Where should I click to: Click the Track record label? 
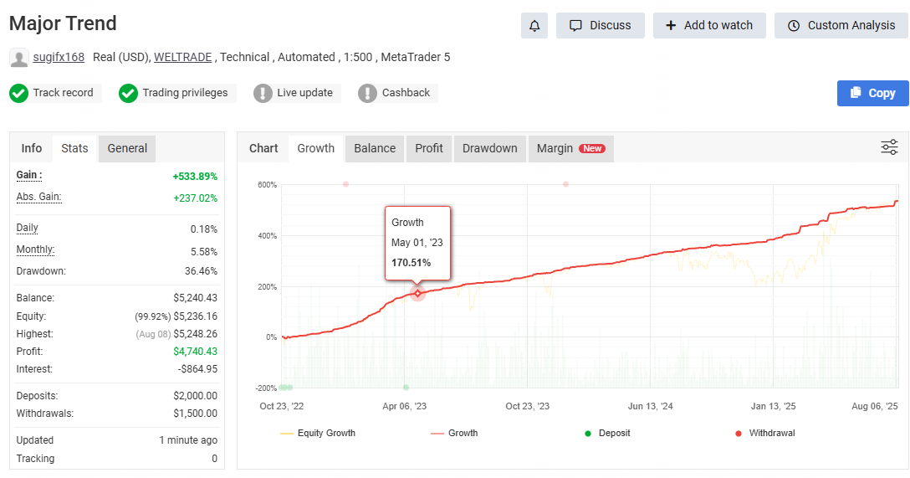coord(63,93)
